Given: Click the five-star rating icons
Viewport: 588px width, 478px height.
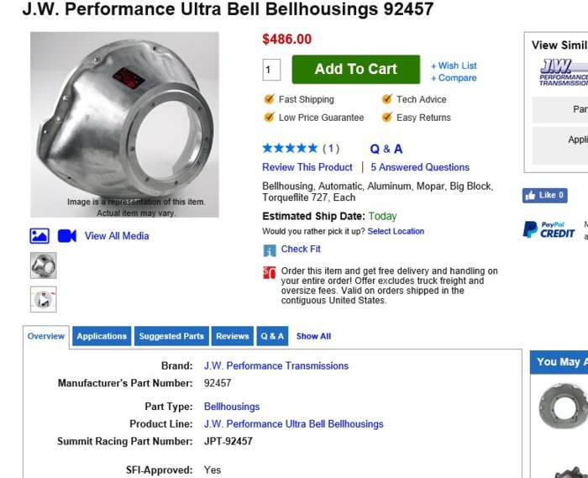Looking at the screenshot, I should [290, 149].
